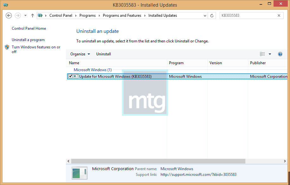The height and width of the screenshot is (185, 290).
Task: Expand chevron after Programs and Features breadcrumb
Action: coord(145,15)
